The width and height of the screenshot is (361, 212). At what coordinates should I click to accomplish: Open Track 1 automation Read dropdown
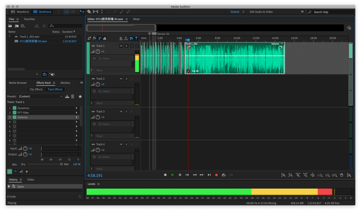coord(114,70)
